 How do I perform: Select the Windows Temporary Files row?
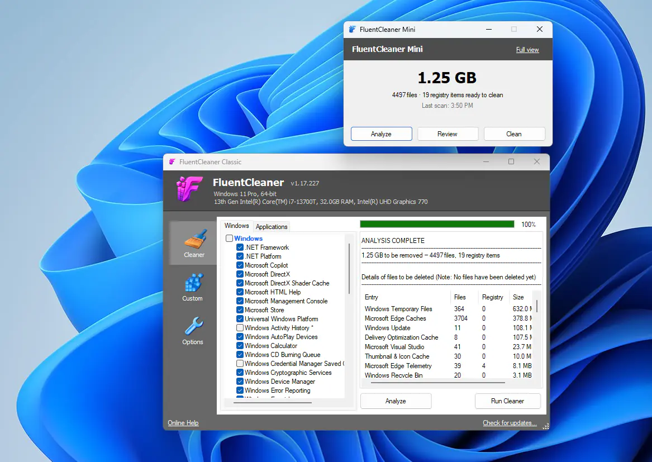click(448, 308)
